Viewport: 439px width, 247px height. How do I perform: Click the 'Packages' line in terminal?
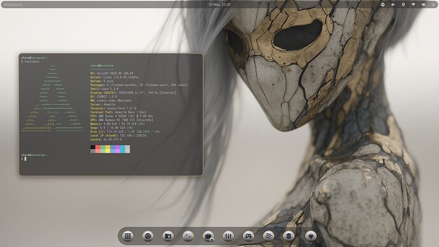(139, 85)
